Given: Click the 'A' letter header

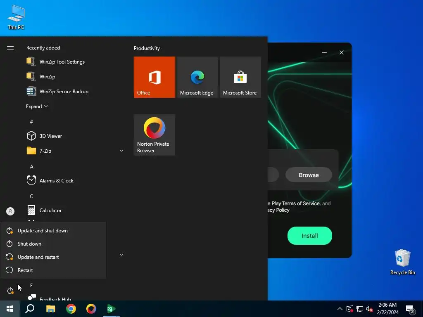Looking at the screenshot, I should click(31, 167).
